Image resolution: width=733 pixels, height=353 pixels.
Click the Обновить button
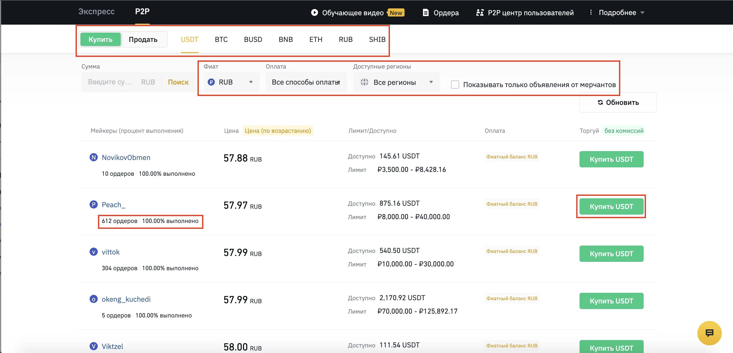coord(618,102)
